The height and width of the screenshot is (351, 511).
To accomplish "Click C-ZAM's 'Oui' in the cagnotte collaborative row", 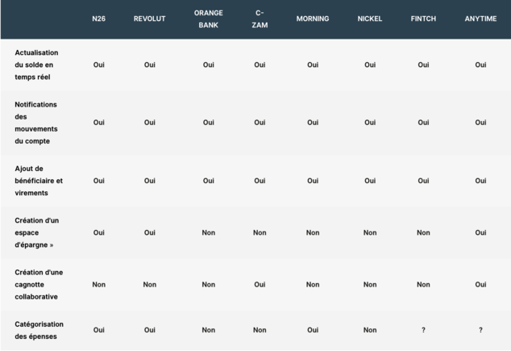I will (260, 284).
